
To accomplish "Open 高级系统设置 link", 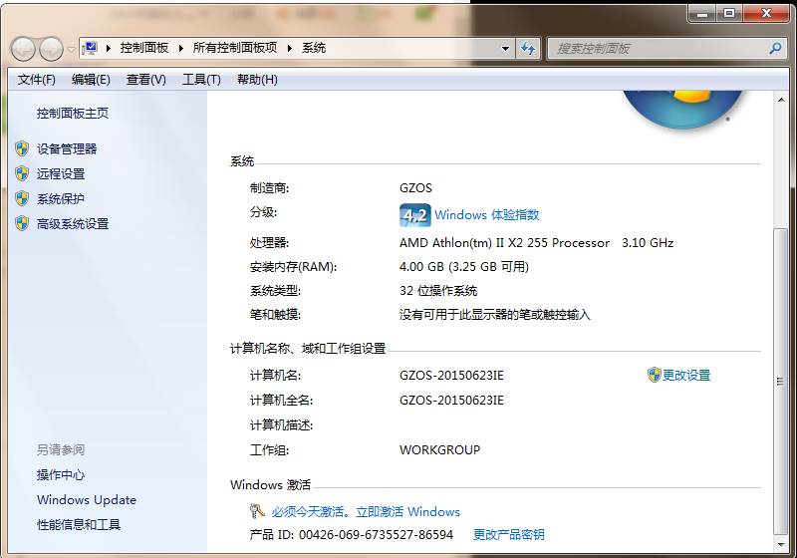I will 72,223.
